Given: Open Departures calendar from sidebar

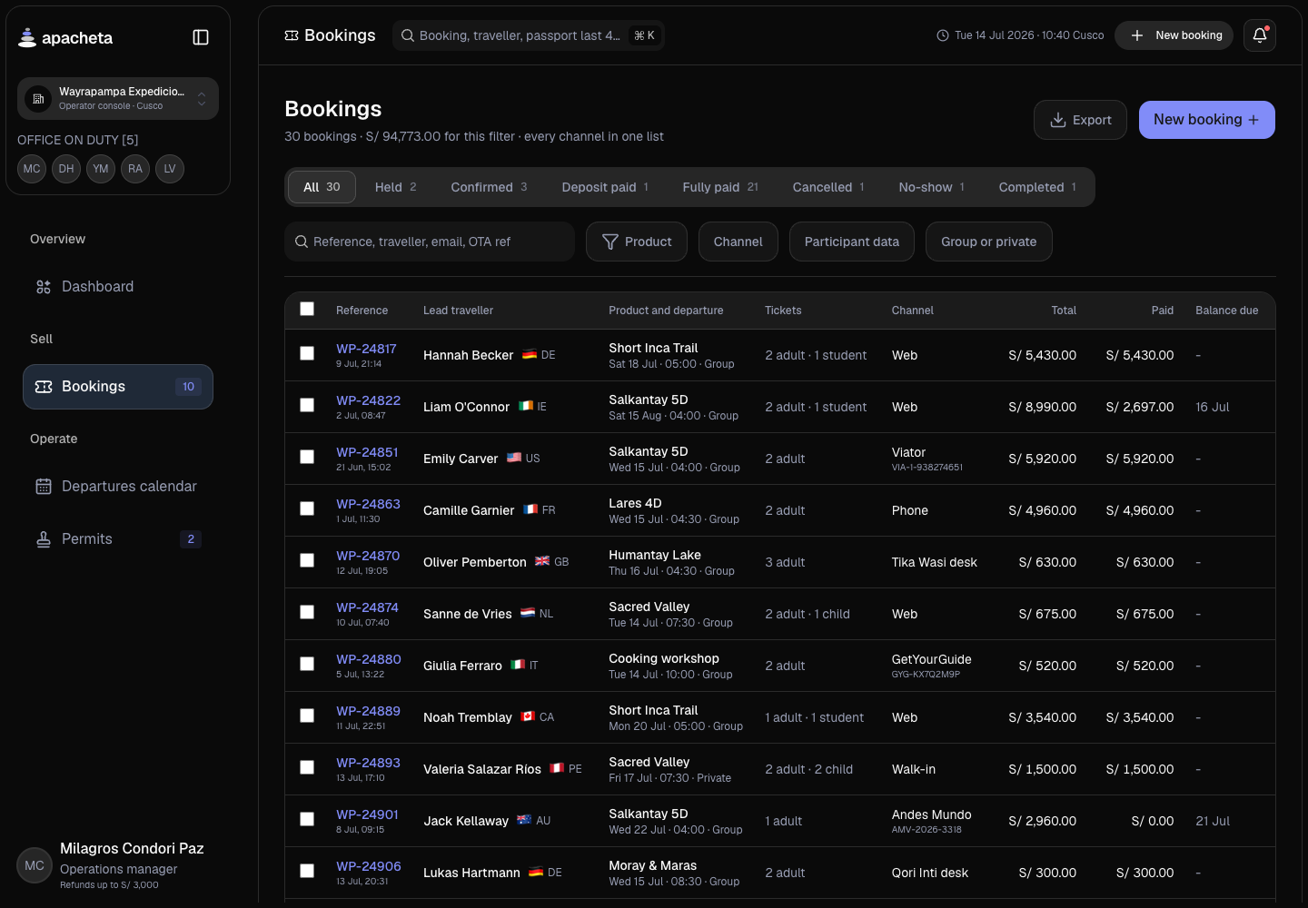Looking at the screenshot, I should click(118, 487).
